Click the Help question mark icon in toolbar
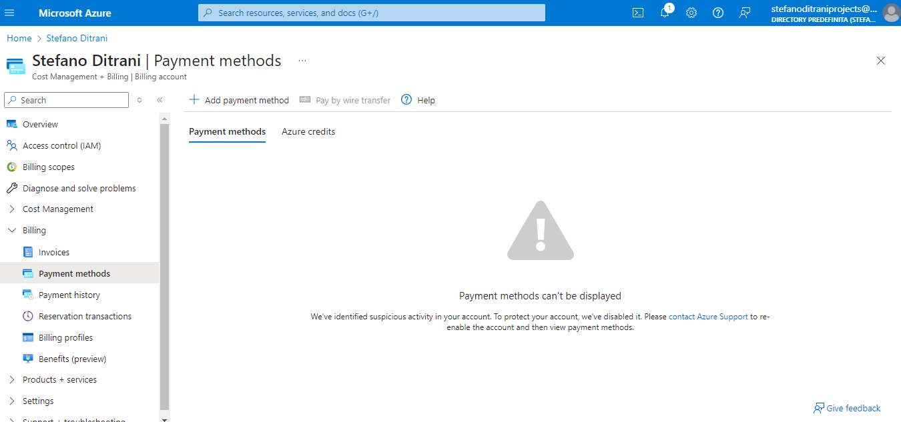This screenshot has width=901, height=422. [x=406, y=99]
